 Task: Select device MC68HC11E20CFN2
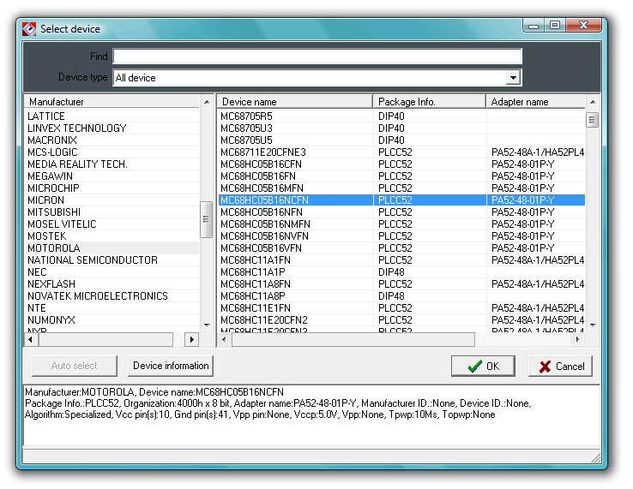tap(401, 320)
